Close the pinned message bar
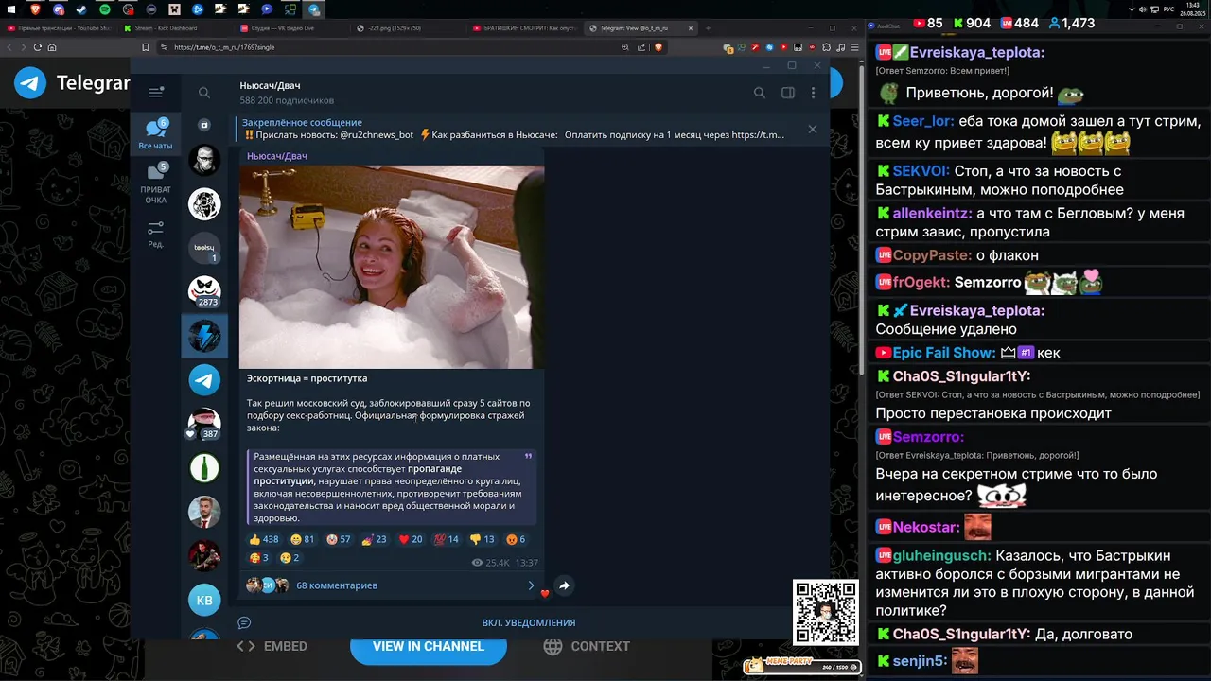Image resolution: width=1211 pixels, height=681 pixels. tap(812, 129)
